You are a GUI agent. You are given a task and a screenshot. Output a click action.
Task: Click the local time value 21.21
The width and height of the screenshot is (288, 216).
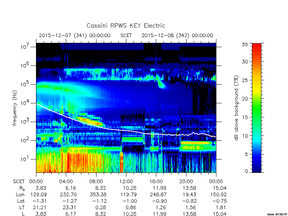[x=40, y=207]
